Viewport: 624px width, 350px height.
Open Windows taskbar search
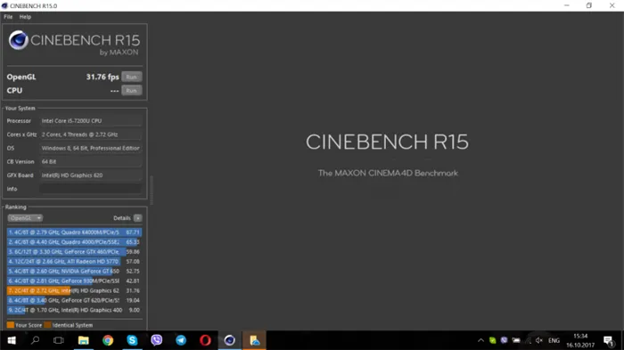click(x=35, y=340)
